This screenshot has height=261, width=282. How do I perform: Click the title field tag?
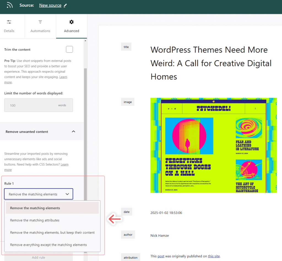coord(126,47)
